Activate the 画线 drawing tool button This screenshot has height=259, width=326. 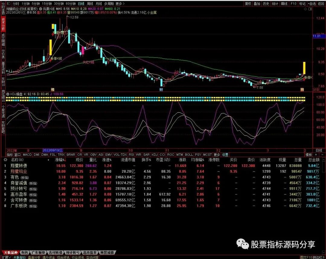pos(284,4)
